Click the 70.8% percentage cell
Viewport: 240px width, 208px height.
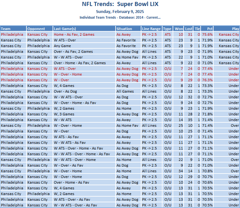pos(207,171)
